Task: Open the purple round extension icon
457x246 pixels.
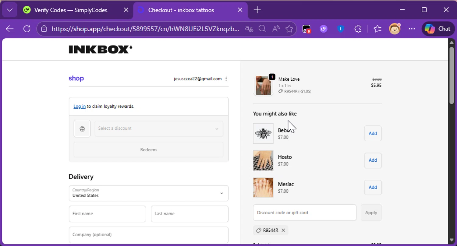Action: click(x=324, y=29)
